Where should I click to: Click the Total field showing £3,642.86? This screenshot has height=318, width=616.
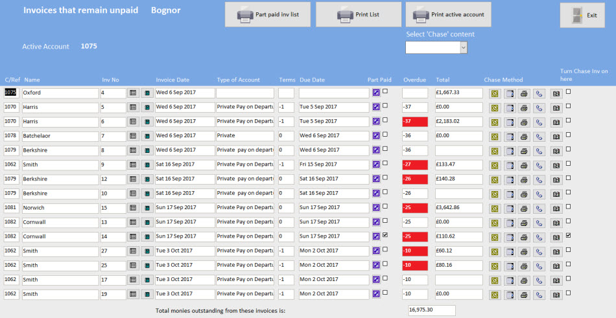tap(459, 207)
